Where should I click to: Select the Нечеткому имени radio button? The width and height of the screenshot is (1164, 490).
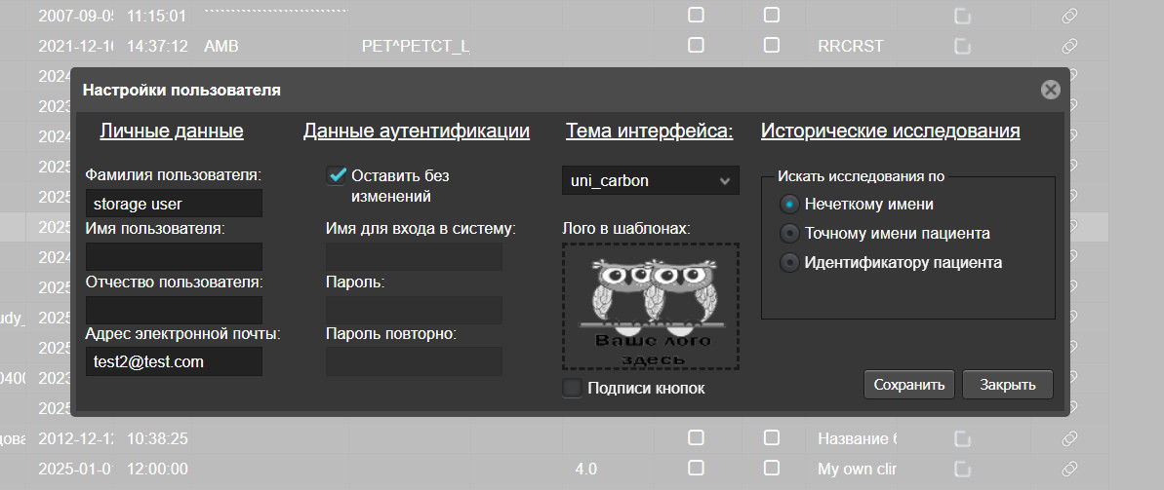tap(789, 204)
